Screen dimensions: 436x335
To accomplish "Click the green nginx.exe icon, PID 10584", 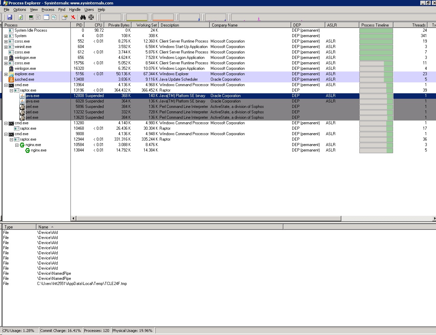I will pos(22,145).
